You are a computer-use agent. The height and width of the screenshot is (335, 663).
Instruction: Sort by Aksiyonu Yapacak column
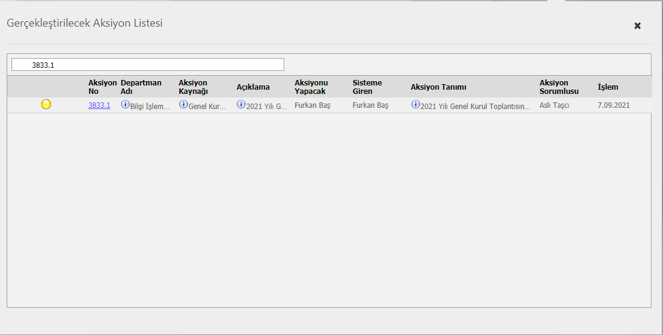click(311, 87)
